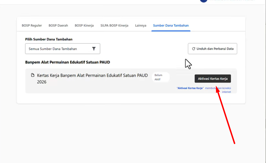Image resolution: width=266 pixels, height=163 pixels.
Task: Switch to the BOSP Daerah tab
Action: coord(58,26)
